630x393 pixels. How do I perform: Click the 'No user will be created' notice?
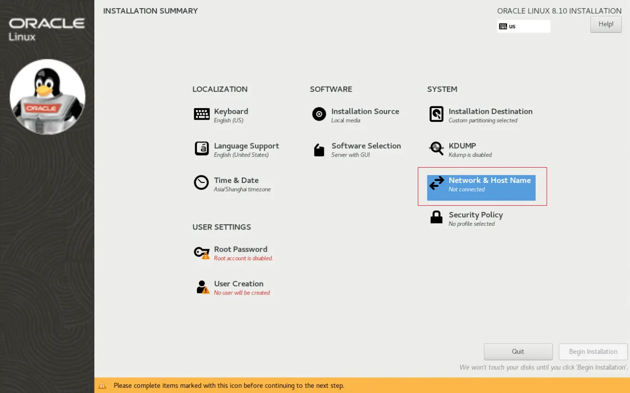(x=242, y=292)
